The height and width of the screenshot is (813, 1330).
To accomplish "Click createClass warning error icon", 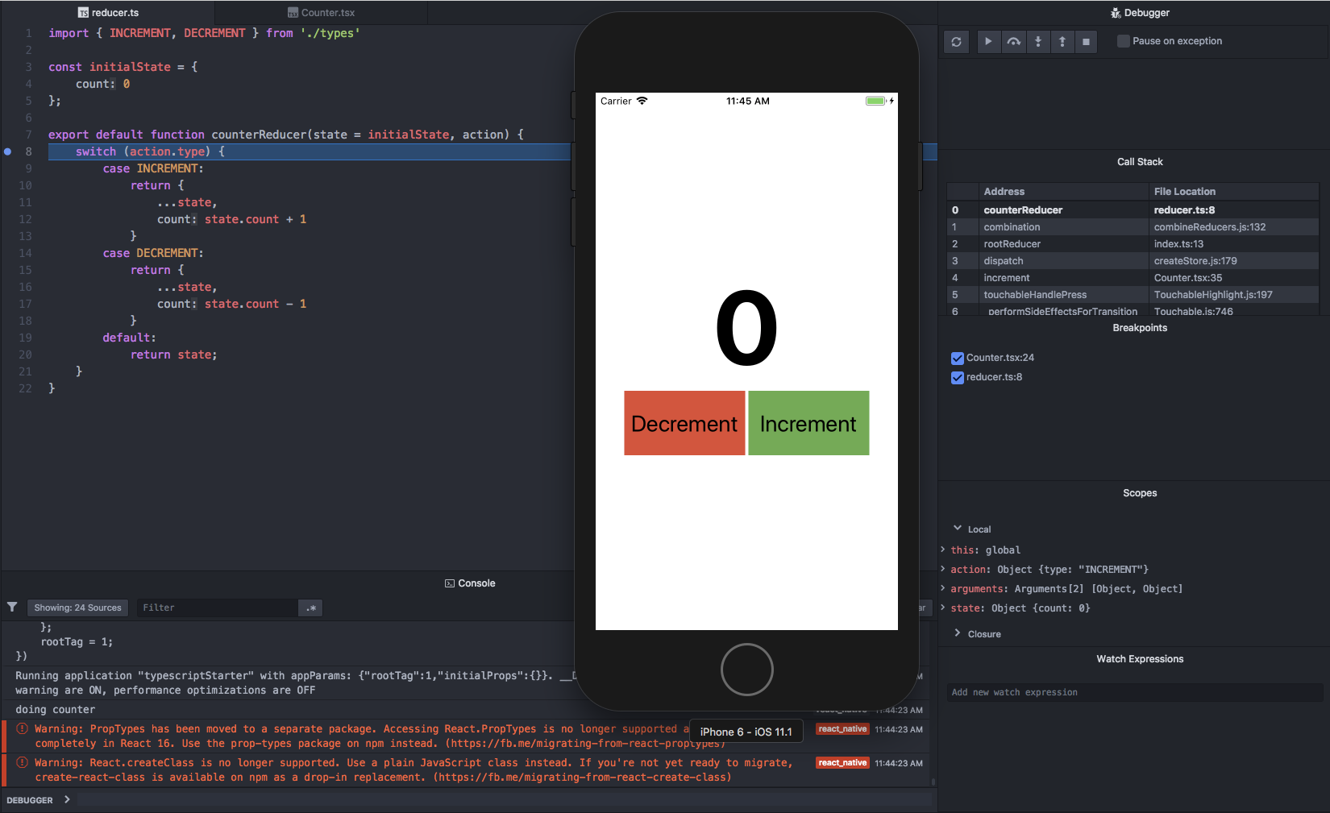I will 22,762.
